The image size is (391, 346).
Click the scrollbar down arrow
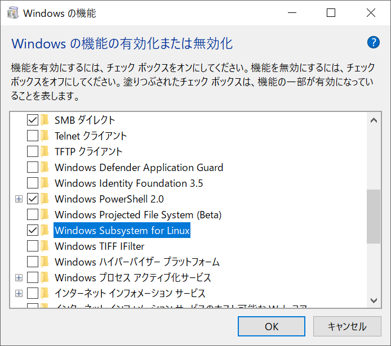pos(374,300)
